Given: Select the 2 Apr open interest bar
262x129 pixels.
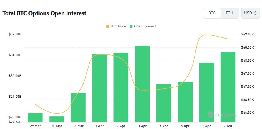Looking at the screenshot, I should click(121, 87).
